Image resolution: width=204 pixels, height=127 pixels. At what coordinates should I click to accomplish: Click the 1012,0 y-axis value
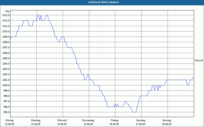coord(6,21)
